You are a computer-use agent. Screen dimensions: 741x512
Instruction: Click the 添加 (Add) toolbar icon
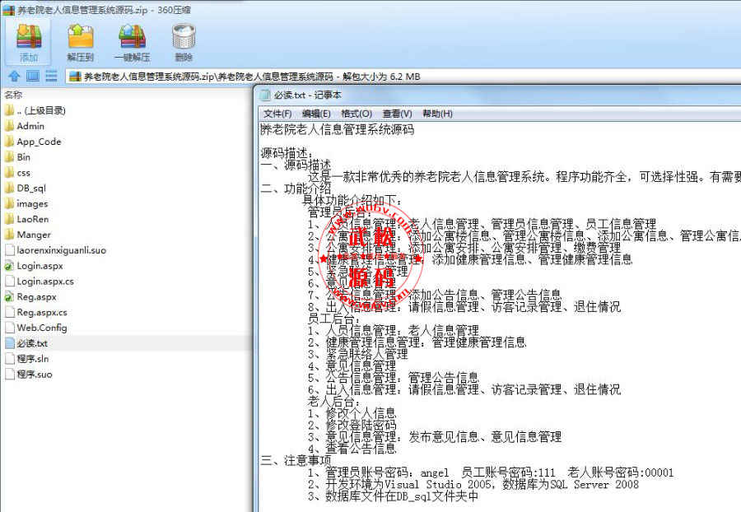coord(29,37)
